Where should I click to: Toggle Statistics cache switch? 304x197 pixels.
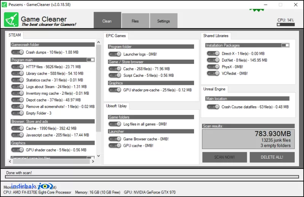(18, 80)
